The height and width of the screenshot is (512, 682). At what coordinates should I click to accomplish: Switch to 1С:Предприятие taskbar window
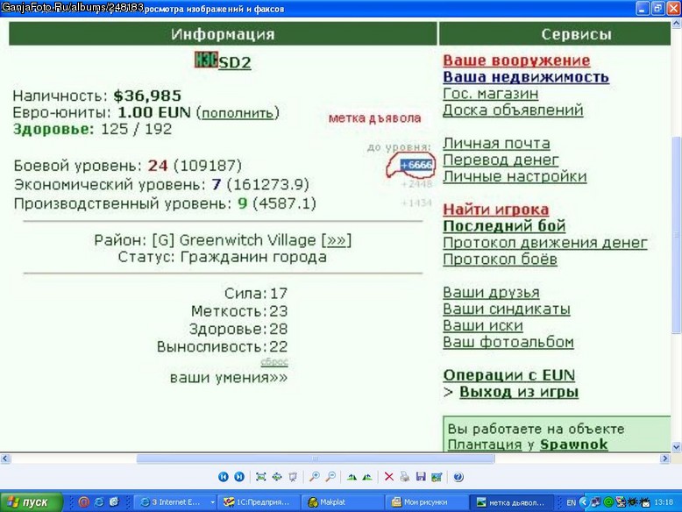click(259, 502)
